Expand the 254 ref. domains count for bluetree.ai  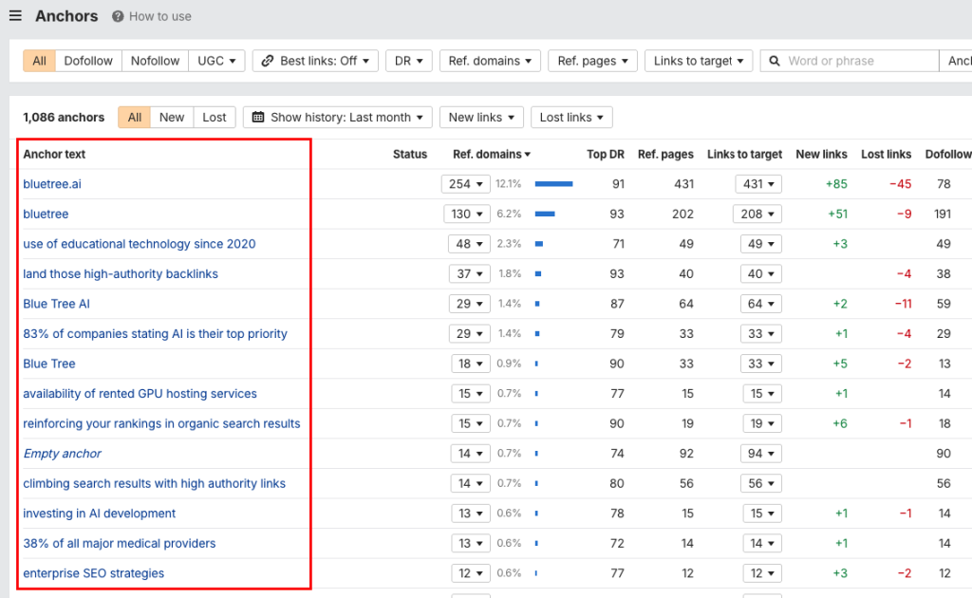click(x=466, y=183)
